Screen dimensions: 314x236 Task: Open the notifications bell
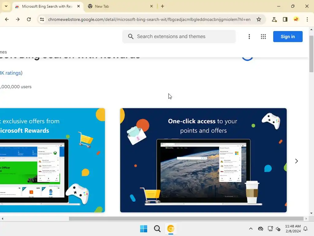pos(306,229)
